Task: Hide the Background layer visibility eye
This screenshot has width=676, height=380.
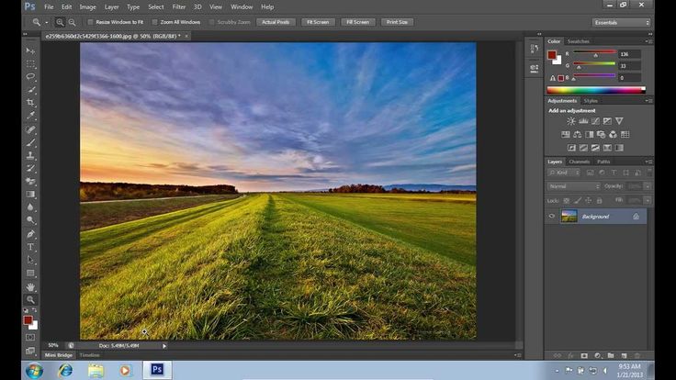Action: pos(552,216)
